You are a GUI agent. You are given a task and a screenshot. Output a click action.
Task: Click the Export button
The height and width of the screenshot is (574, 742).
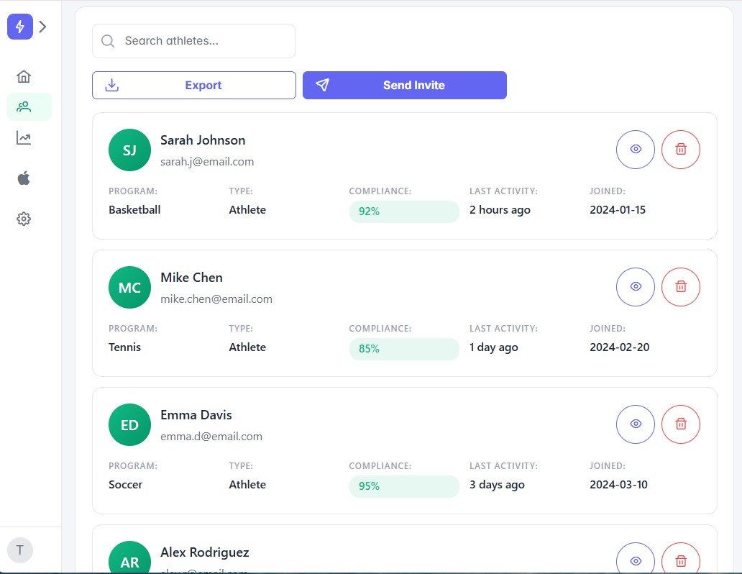point(194,85)
